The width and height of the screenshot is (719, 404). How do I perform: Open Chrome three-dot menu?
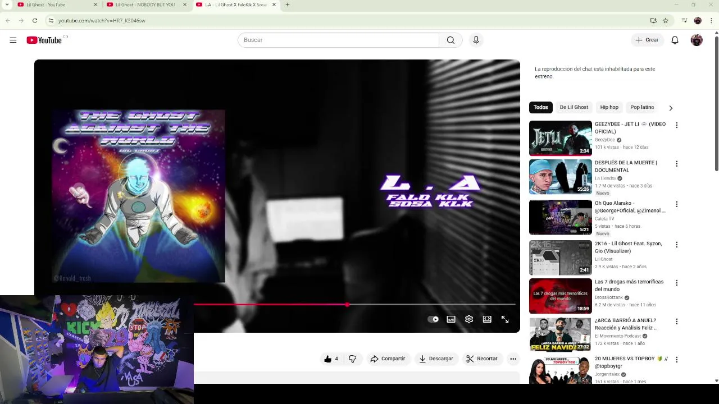tap(711, 20)
